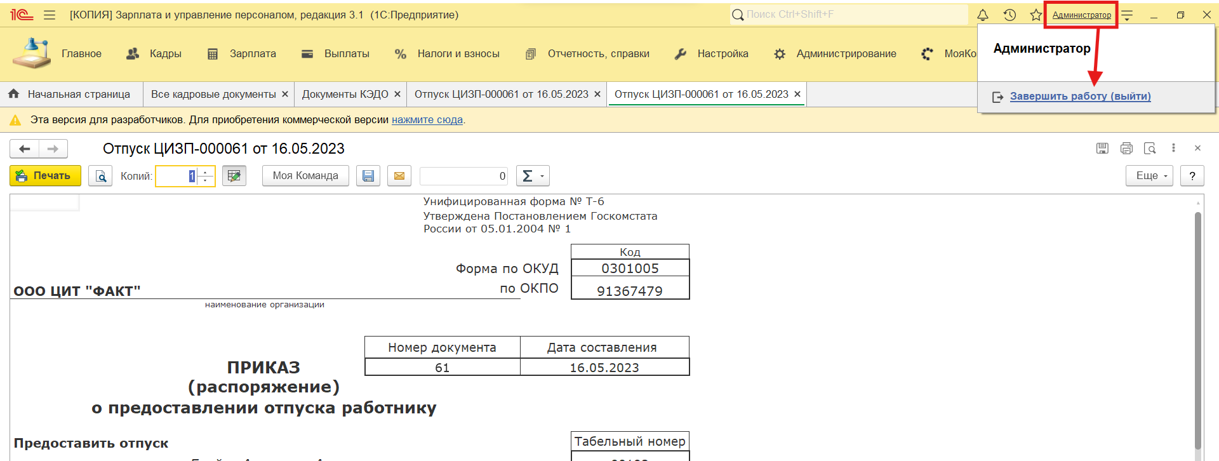This screenshot has height=461, width=1219.
Task: Close the Все кадровые документы tab
Action: (x=285, y=94)
